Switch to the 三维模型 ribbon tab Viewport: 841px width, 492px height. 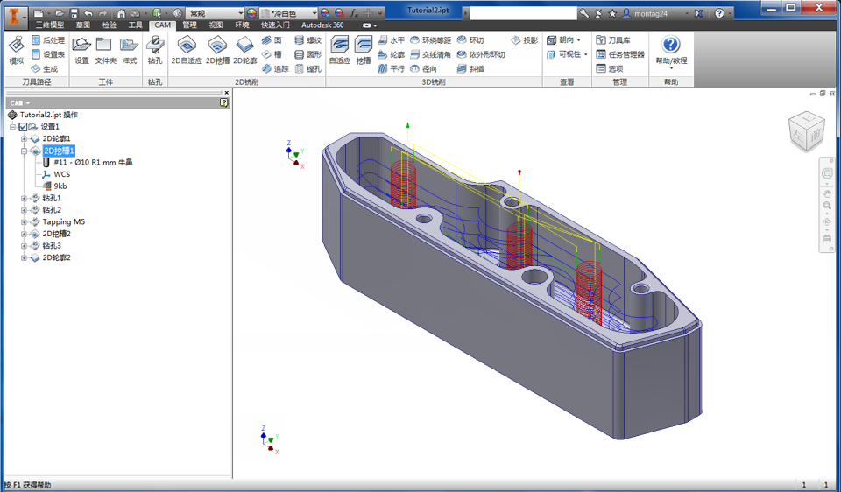[x=50, y=25]
